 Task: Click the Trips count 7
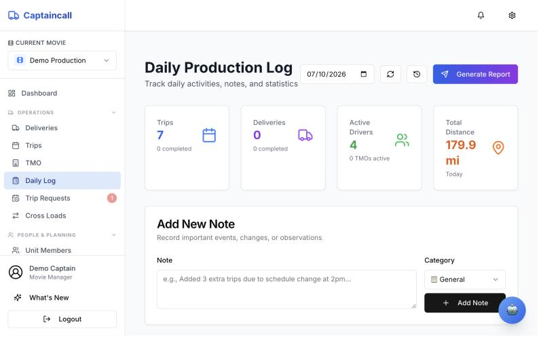160,135
